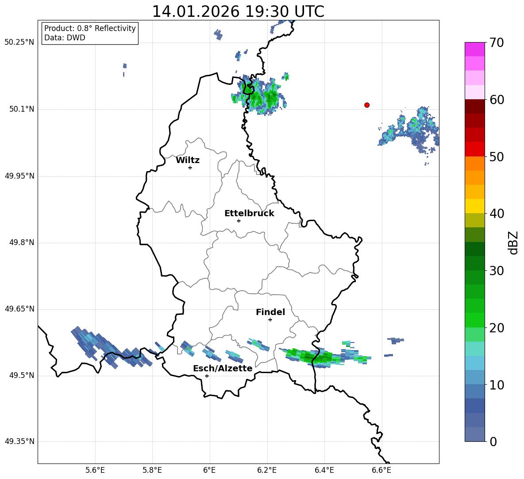Click the blue radar echo cluster east of red dot
Screen dimensions: 524x479
[x=412, y=132]
